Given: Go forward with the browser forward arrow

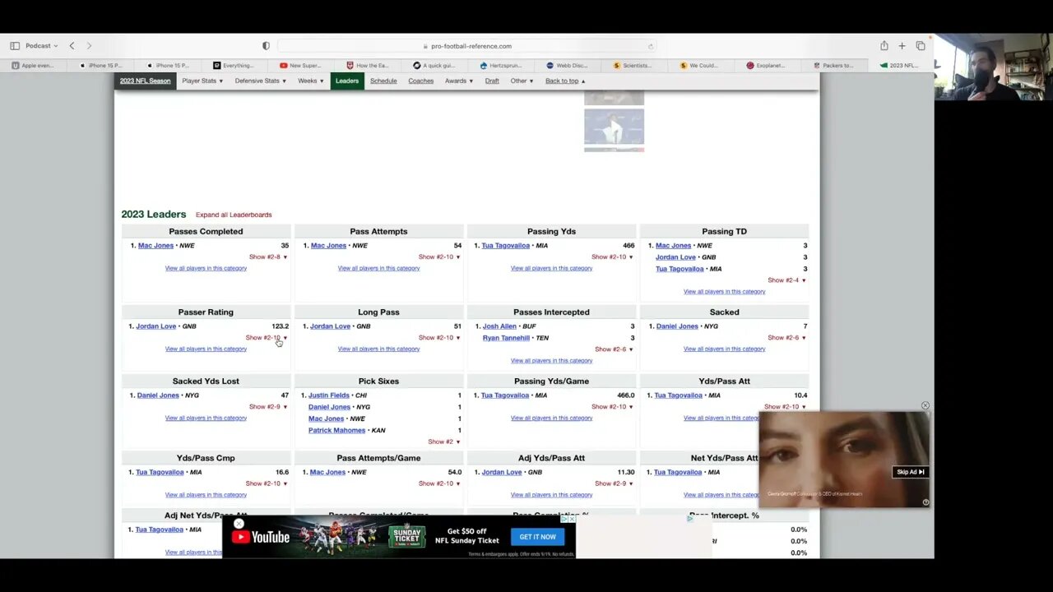Looking at the screenshot, I should (x=89, y=46).
